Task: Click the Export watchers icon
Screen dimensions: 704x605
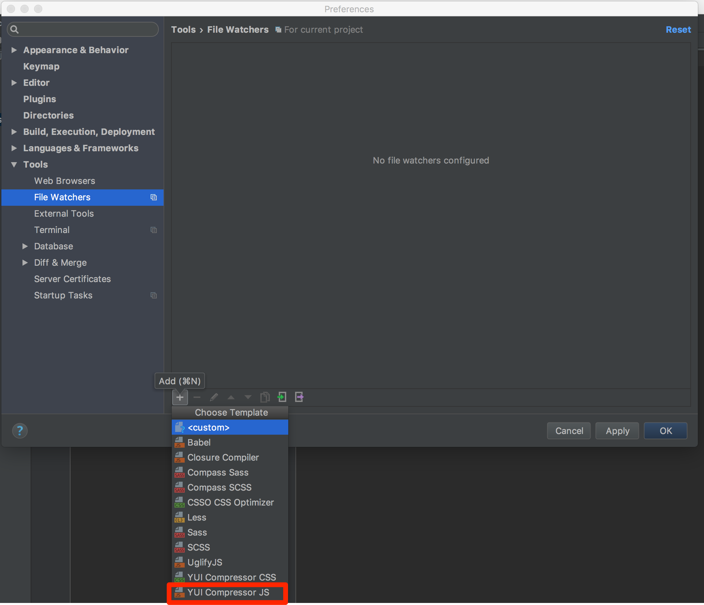Action: point(299,397)
